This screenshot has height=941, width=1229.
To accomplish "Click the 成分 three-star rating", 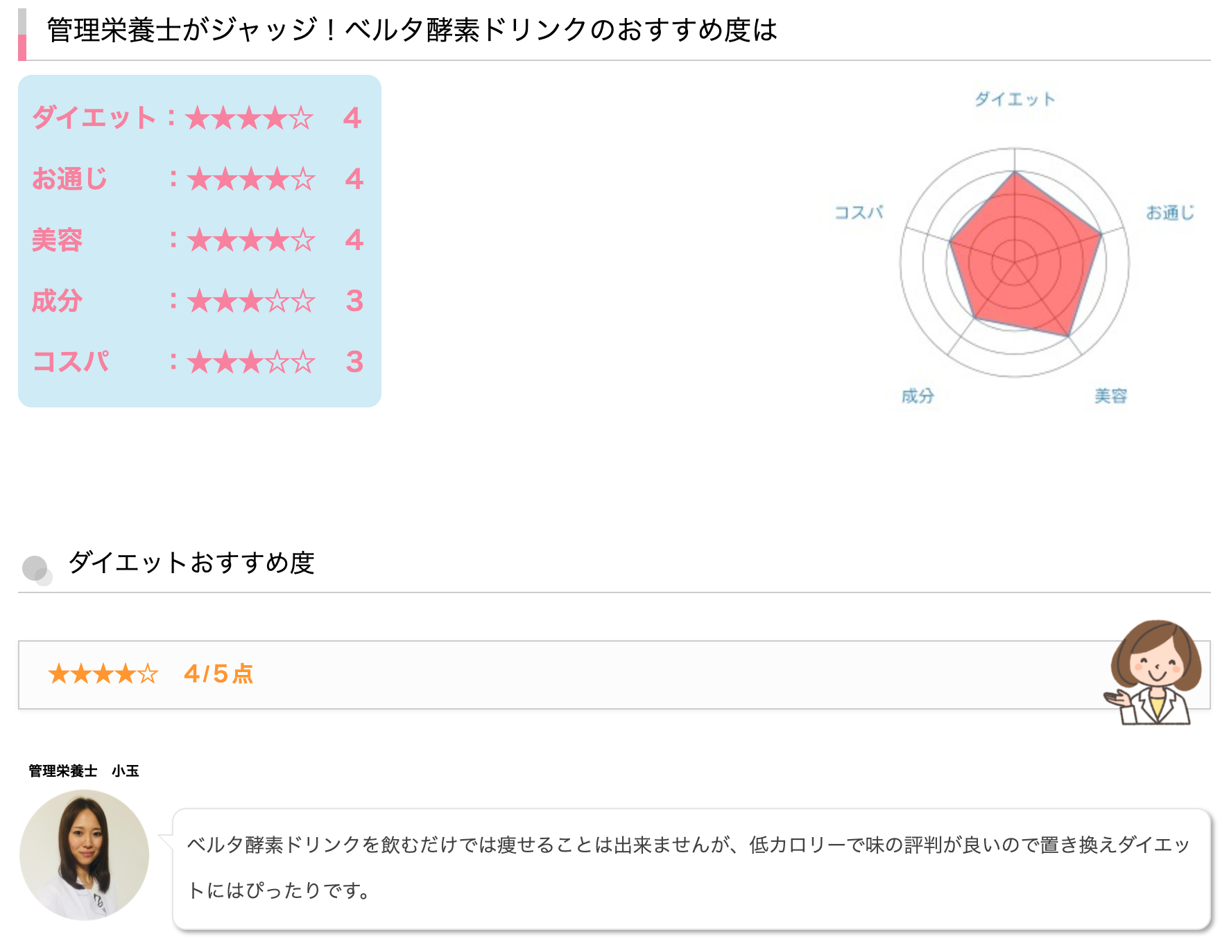I will tap(251, 301).
